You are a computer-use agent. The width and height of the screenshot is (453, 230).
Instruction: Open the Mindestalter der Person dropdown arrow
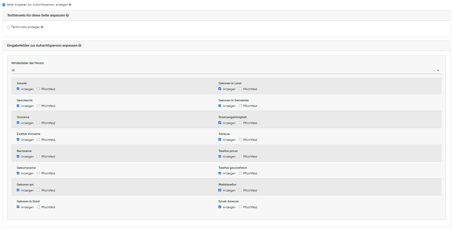click(438, 70)
